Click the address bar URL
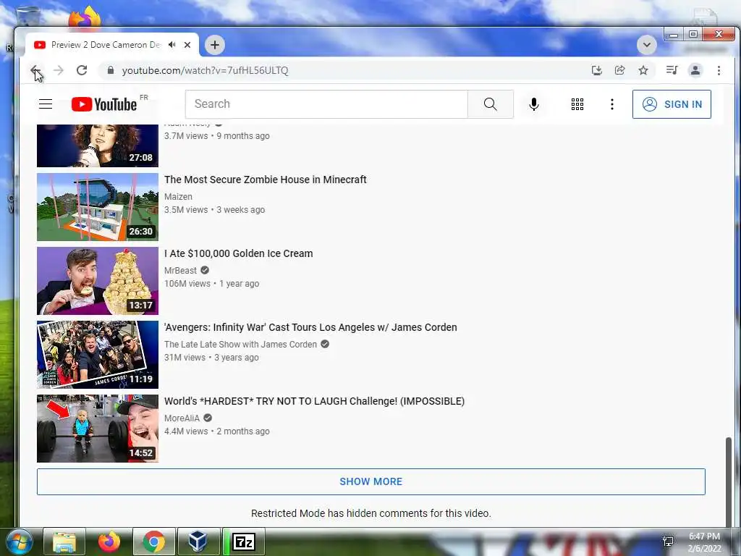 pyautogui.click(x=205, y=70)
